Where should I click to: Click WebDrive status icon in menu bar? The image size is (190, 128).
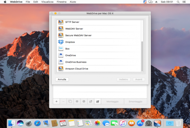click(145, 2)
